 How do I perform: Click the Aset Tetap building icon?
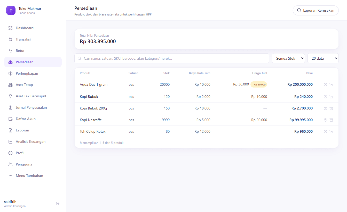(10, 85)
